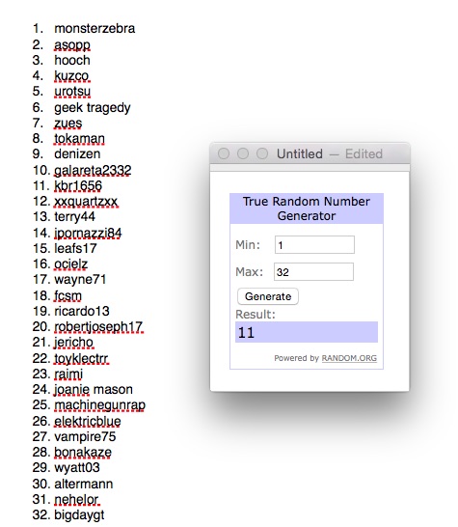Click list entry vampire75

(85, 437)
